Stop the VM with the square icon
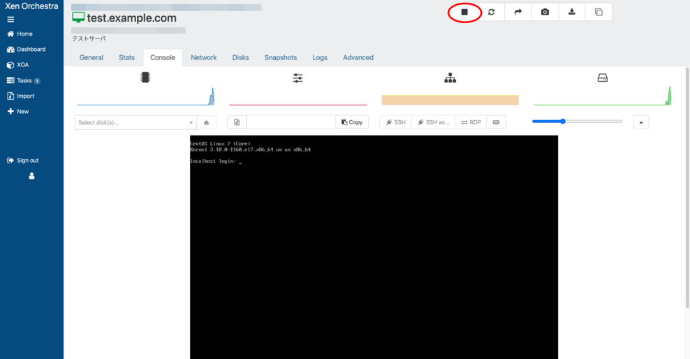Image resolution: width=690 pixels, height=359 pixels. (464, 13)
